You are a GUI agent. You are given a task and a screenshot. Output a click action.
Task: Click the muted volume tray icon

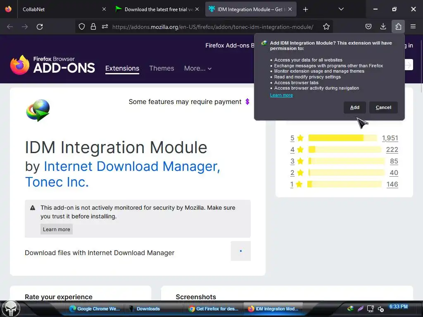click(x=380, y=309)
